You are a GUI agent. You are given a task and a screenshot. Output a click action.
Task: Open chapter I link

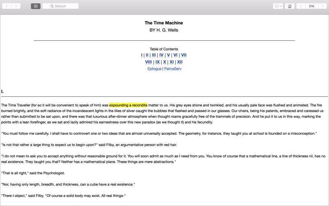pos(141,55)
